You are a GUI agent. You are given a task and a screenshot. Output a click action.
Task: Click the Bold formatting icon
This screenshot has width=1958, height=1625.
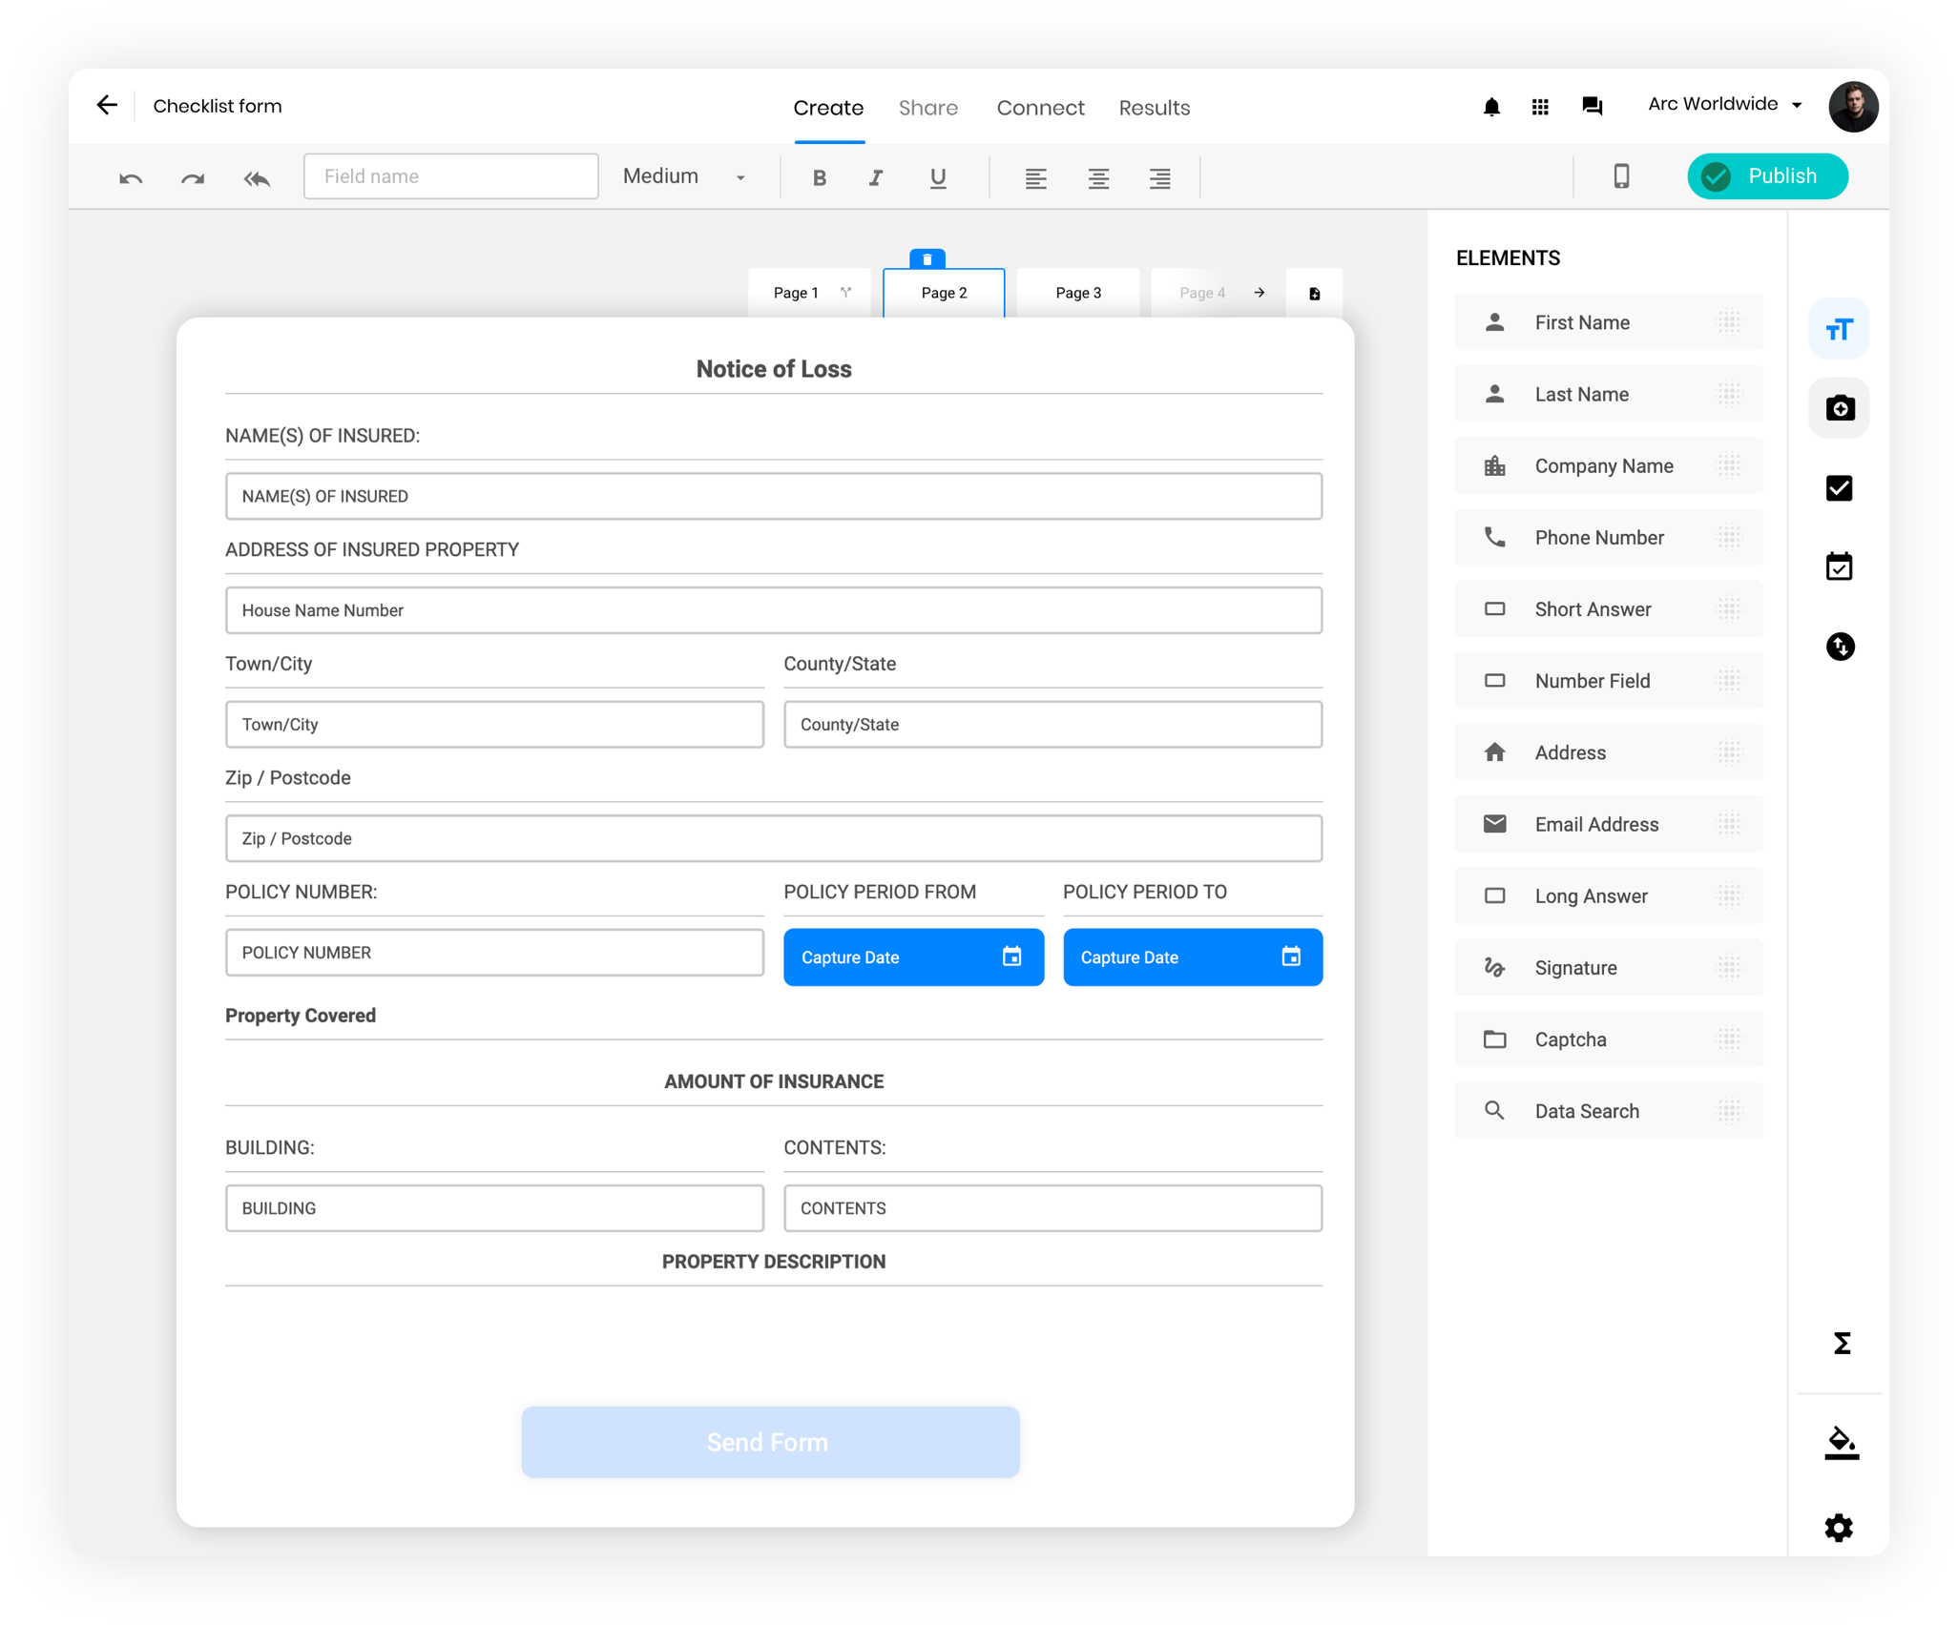coord(820,175)
